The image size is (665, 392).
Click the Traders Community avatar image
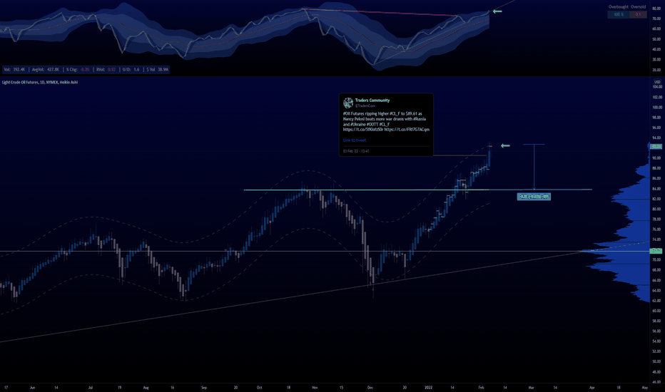[348, 103]
